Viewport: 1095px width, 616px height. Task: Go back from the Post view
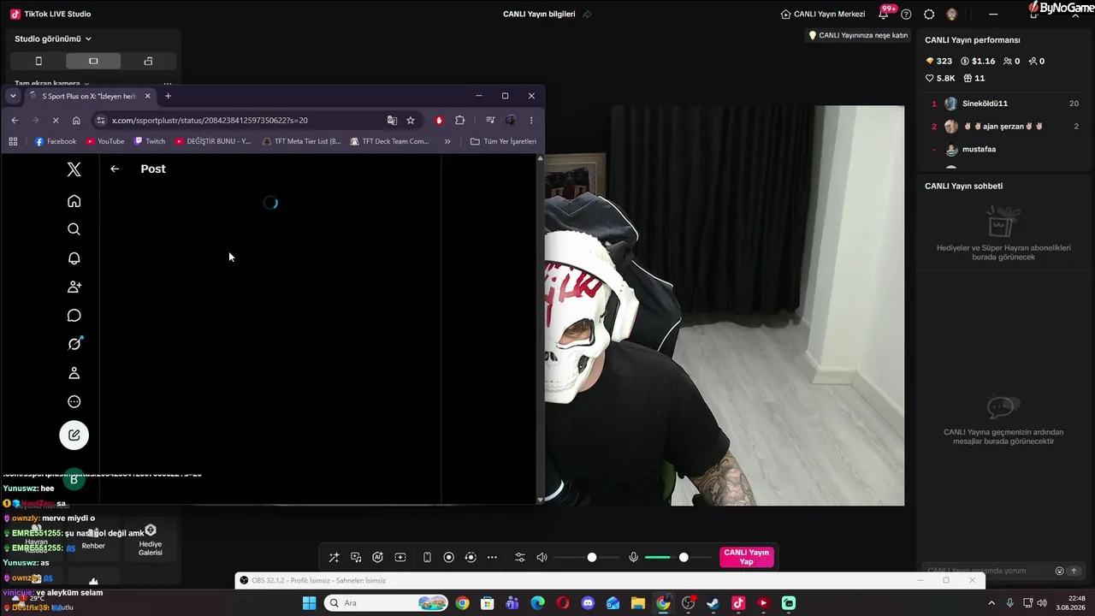(115, 169)
